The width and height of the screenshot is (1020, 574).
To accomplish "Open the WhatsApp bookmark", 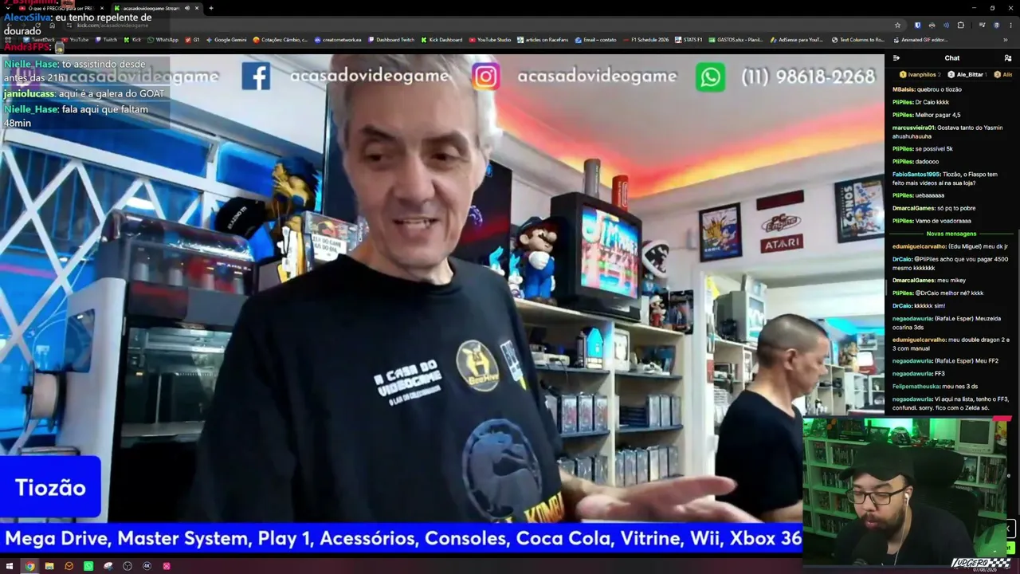I will 163,39.
